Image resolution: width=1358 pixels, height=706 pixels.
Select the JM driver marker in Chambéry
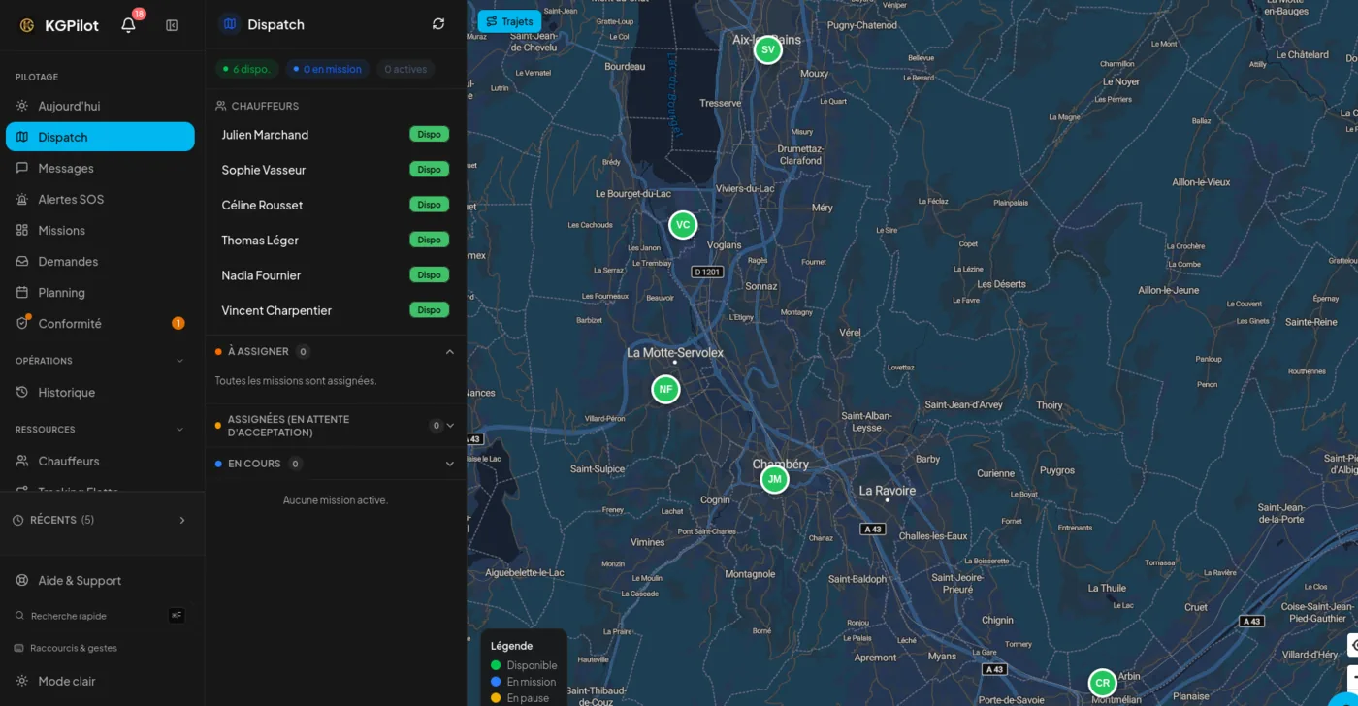[774, 479]
